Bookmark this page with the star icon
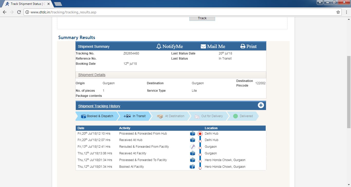The width and height of the screenshot is (351, 187). click(338, 12)
